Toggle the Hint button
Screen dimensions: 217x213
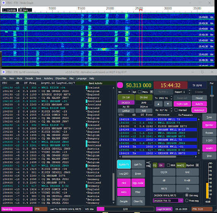click(124, 183)
